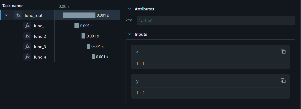Click the fx icon beside func_1
This screenshot has width=301, height=109.
(x=27, y=26)
